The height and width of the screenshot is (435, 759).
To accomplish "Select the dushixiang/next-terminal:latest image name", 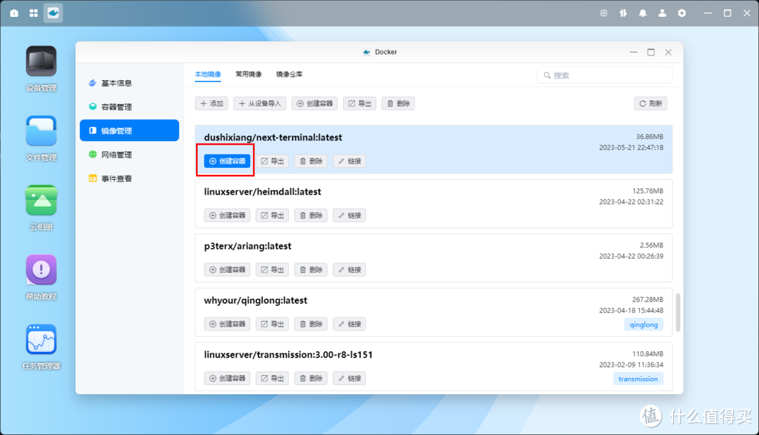I will [273, 138].
